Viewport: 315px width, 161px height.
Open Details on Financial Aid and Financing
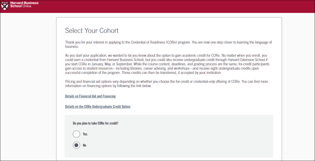[x=90, y=96]
